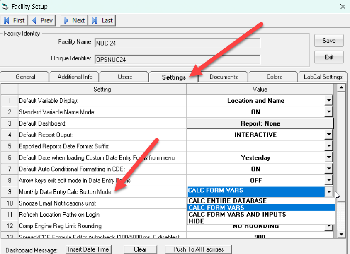The image size is (350, 254).
Task: Exit the Facility Setup dialog
Action: pyautogui.click(x=329, y=57)
